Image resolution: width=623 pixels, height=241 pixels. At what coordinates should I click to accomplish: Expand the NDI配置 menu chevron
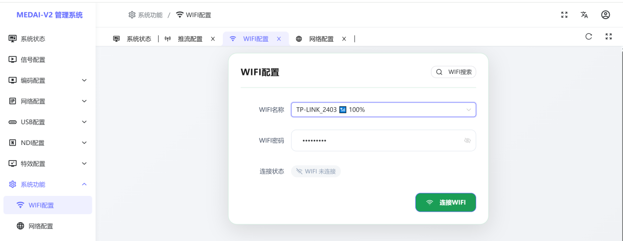pos(84,143)
